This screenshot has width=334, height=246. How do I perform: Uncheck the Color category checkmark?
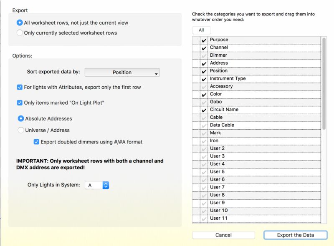click(x=204, y=95)
